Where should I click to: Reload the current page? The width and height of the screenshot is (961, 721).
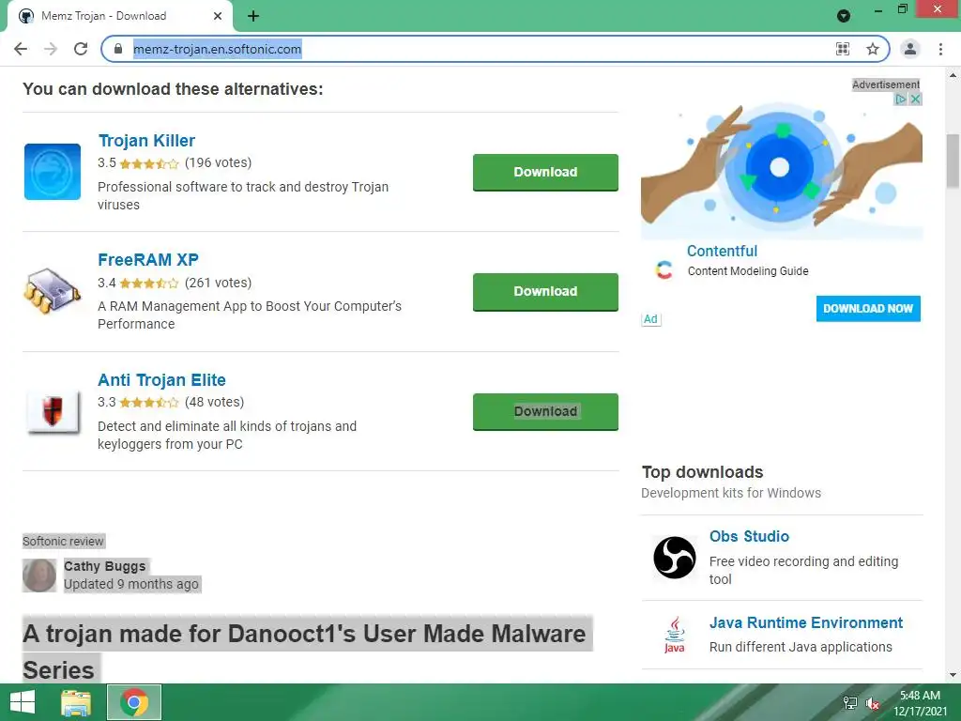pyautogui.click(x=81, y=49)
